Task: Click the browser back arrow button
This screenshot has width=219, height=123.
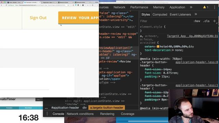Action: [x=1, y=5]
